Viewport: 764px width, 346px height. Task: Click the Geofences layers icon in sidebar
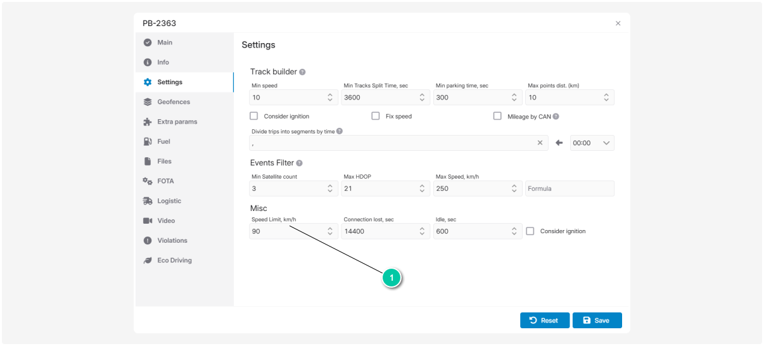[148, 102]
